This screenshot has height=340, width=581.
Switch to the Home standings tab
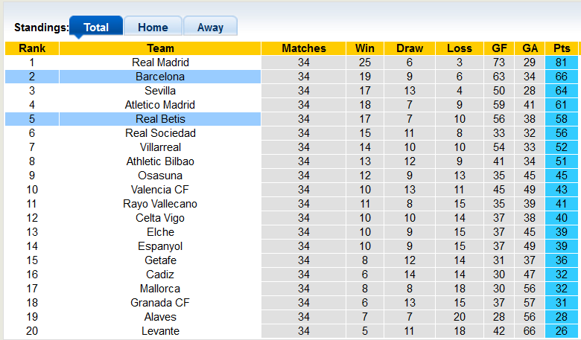point(153,27)
